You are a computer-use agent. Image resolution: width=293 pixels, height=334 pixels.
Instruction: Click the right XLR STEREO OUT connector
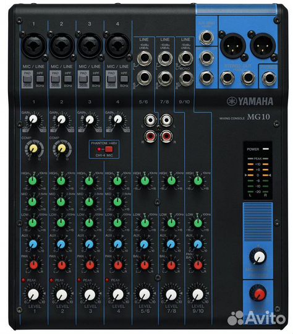(x=263, y=46)
